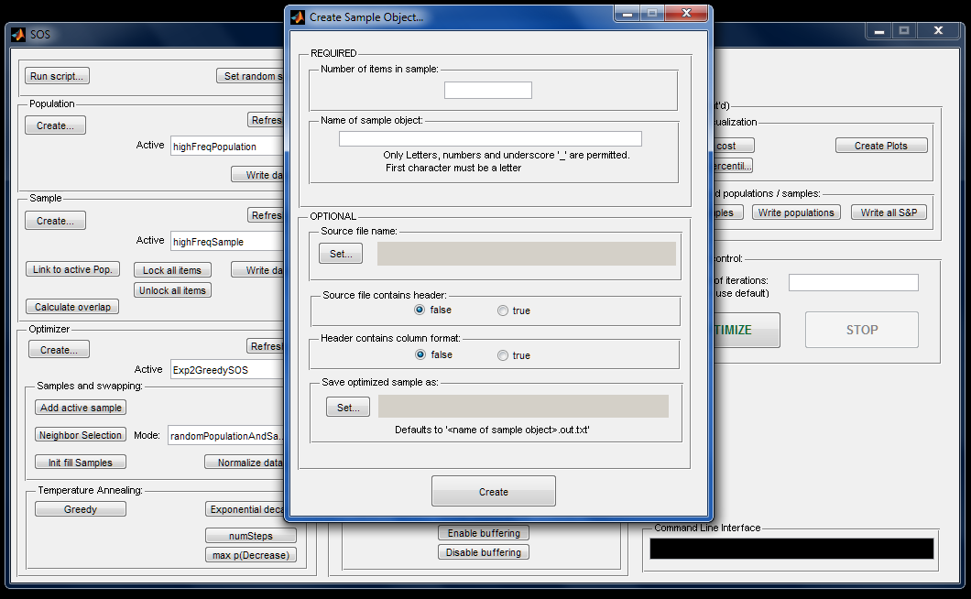Click the MATLAB icon in Create Sample Object title bar
971x599 pixels.
[x=298, y=17]
